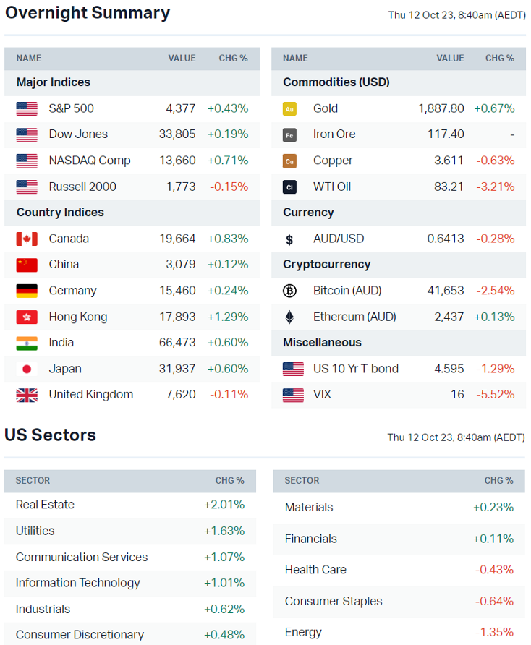Click the AUD/USD dollar sign icon
The image size is (531, 645).
[289, 239]
